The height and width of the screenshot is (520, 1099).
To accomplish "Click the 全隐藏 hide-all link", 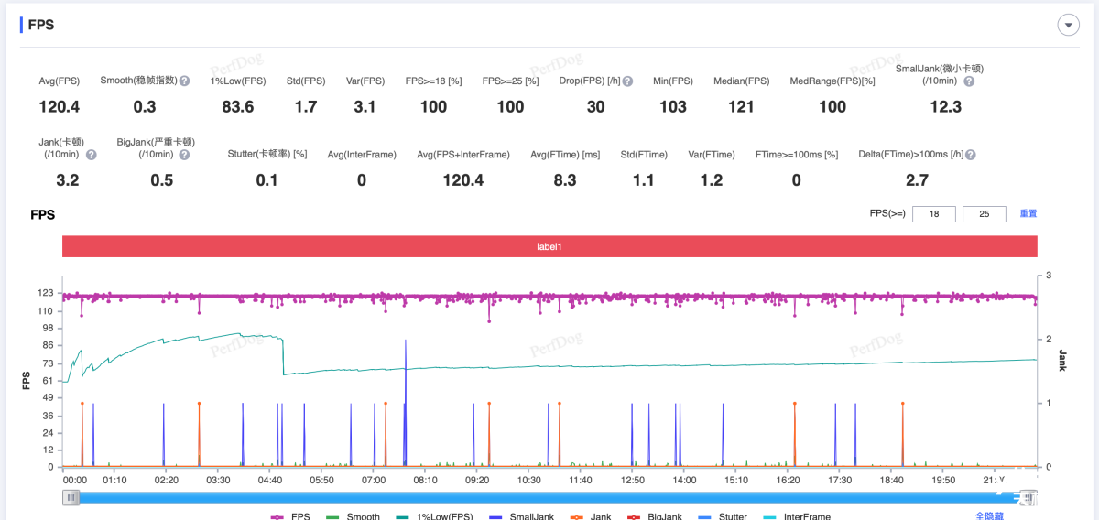I will point(991,516).
